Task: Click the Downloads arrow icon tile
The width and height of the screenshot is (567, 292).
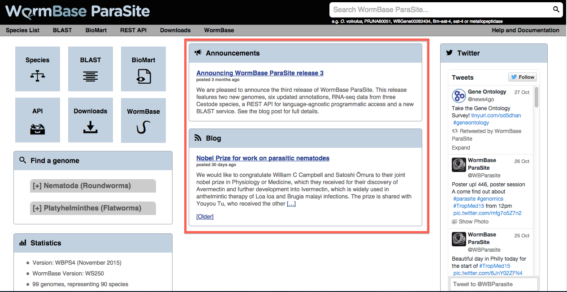Action: click(x=91, y=120)
